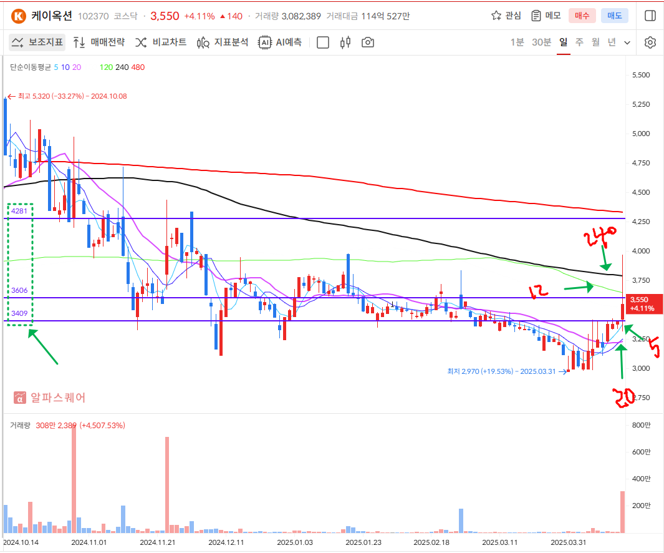Switch to the 30분 timeframe tab
This screenshot has width=664, height=553.
pyautogui.click(x=541, y=42)
